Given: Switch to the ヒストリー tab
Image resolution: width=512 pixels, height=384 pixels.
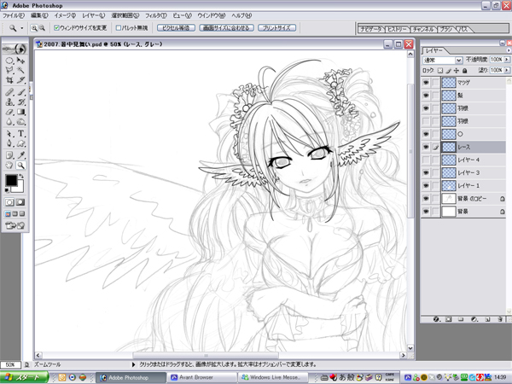Looking at the screenshot, I should [x=397, y=29].
